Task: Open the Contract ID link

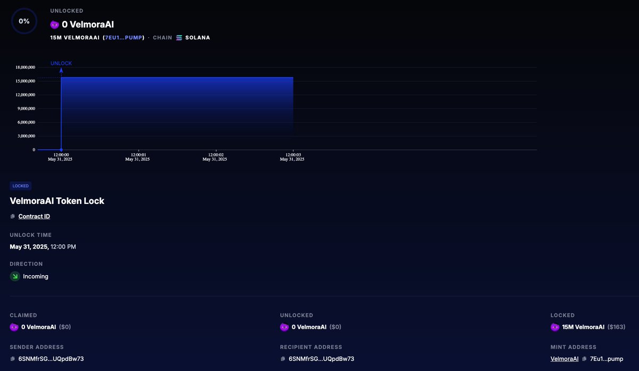Action: [34, 216]
